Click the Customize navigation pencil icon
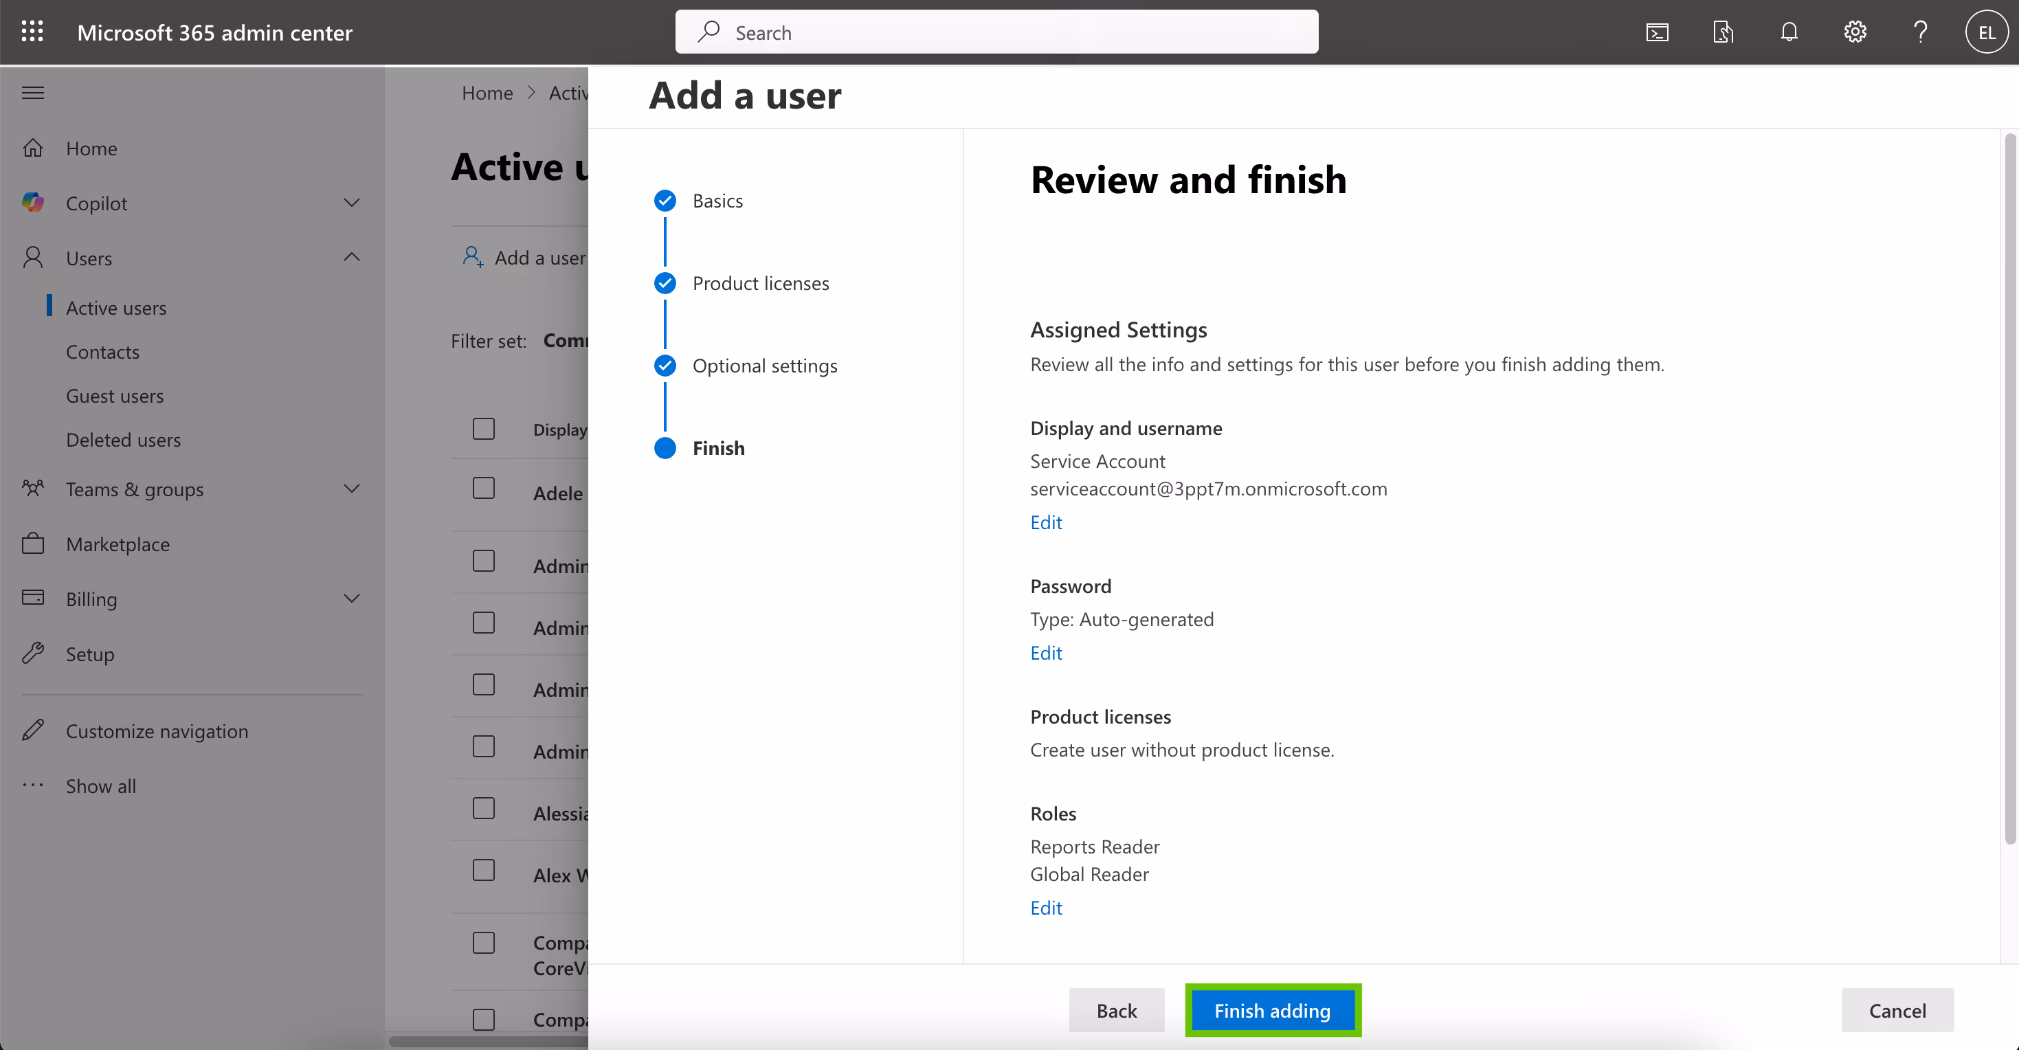The image size is (2019, 1050). 33,730
